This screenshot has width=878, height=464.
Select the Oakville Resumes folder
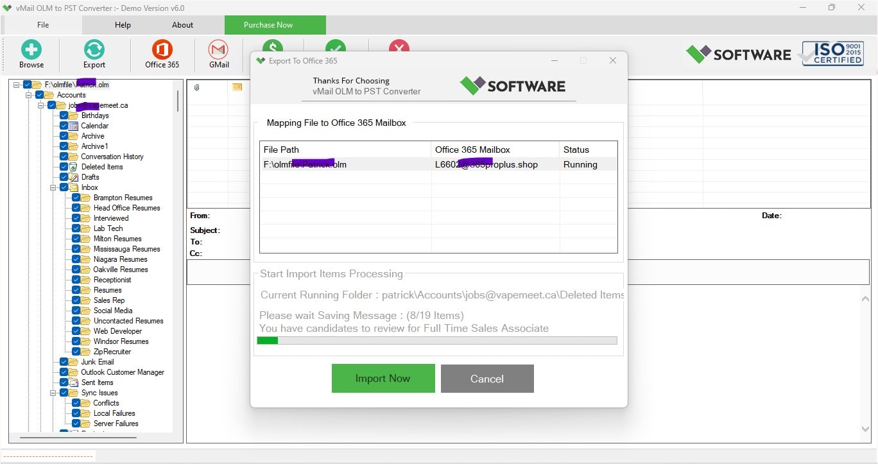click(121, 270)
